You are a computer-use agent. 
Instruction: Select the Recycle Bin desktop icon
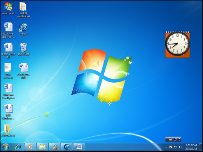click(24, 49)
